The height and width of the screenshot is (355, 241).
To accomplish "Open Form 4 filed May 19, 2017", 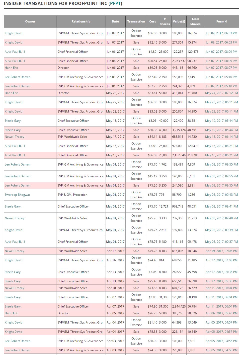I will [x=221, y=120].
